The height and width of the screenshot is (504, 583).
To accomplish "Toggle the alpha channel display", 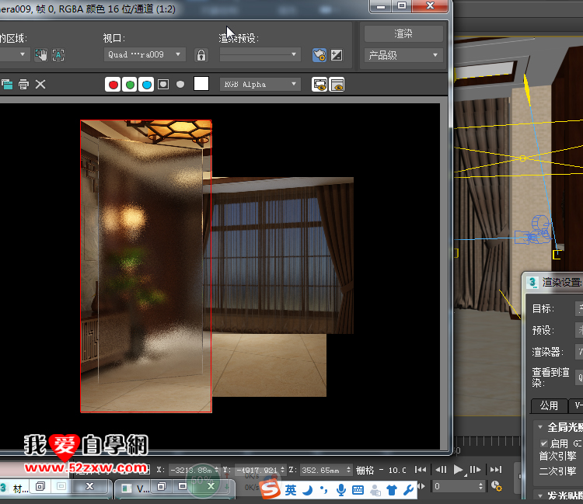I will (163, 85).
